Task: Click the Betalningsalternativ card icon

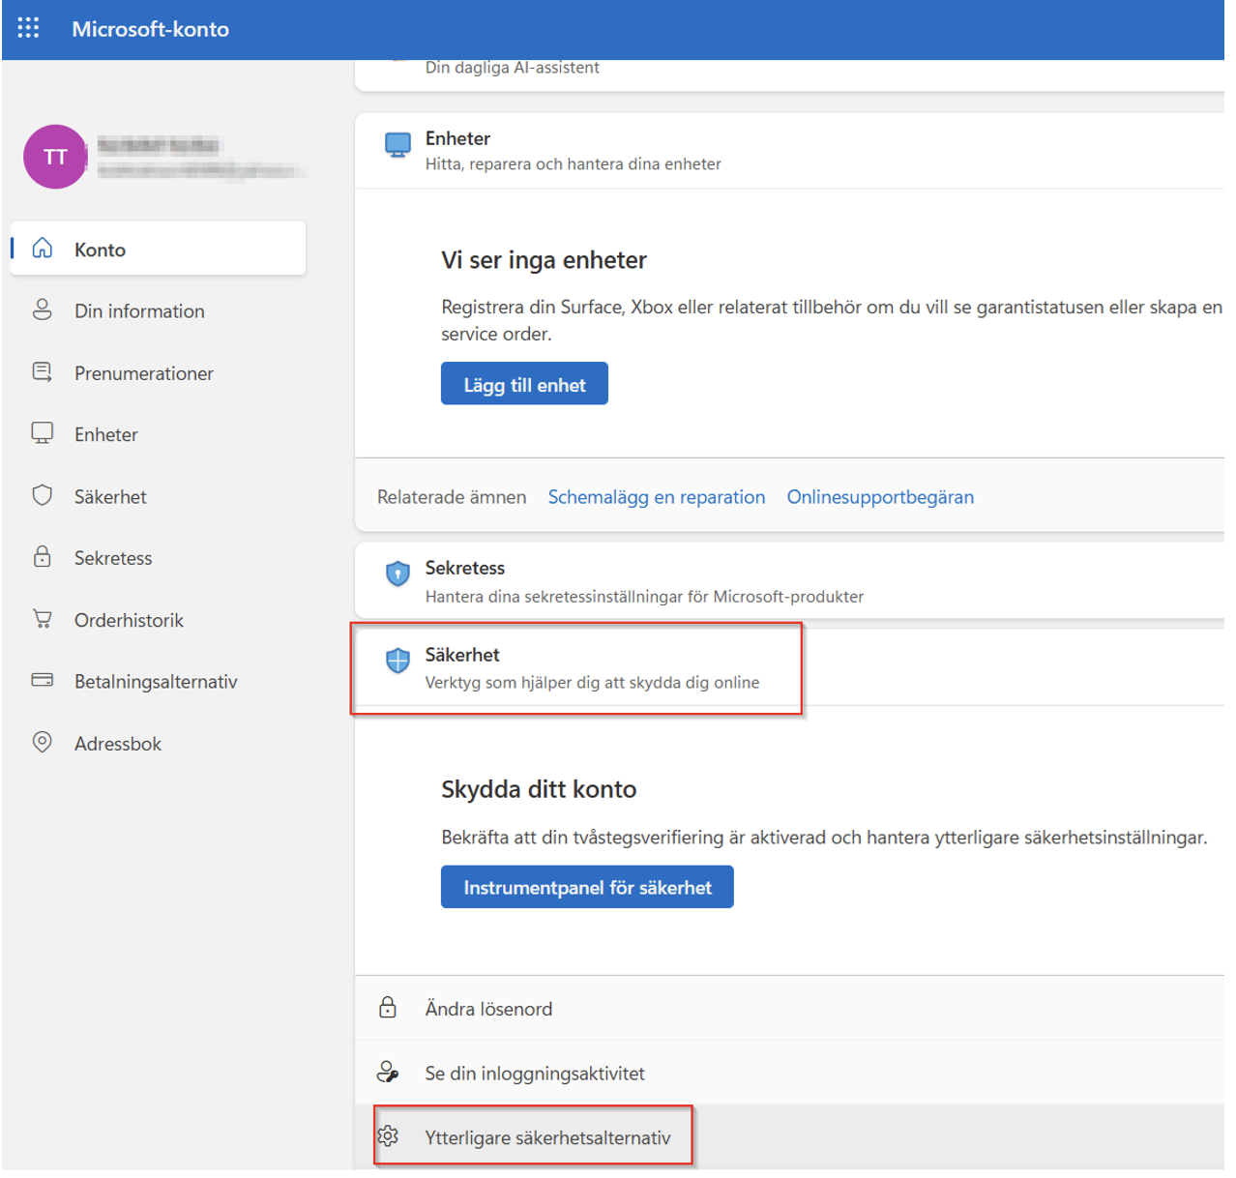Action: pos(43,681)
